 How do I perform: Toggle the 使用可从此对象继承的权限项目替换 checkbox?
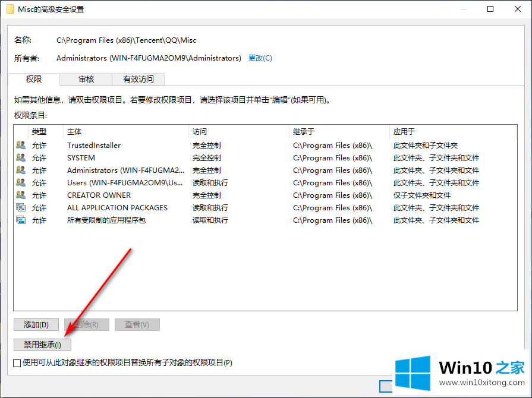coord(17,363)
